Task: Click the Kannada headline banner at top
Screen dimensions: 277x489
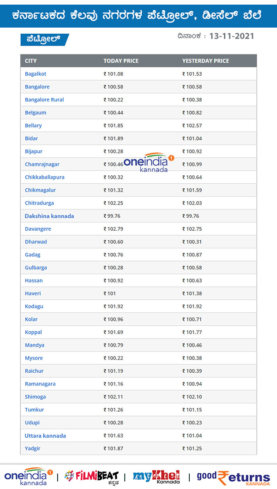Action: [x=138, y=15]
